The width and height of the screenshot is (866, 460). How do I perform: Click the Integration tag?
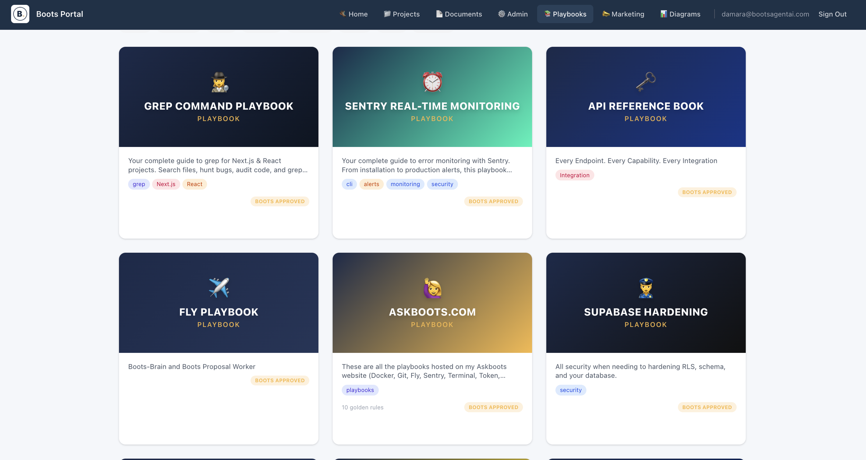click(x=575, y=175)
